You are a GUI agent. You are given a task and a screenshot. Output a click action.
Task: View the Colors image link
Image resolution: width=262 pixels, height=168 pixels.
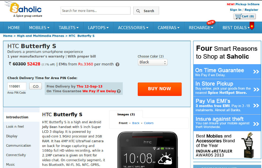(149, 123)
